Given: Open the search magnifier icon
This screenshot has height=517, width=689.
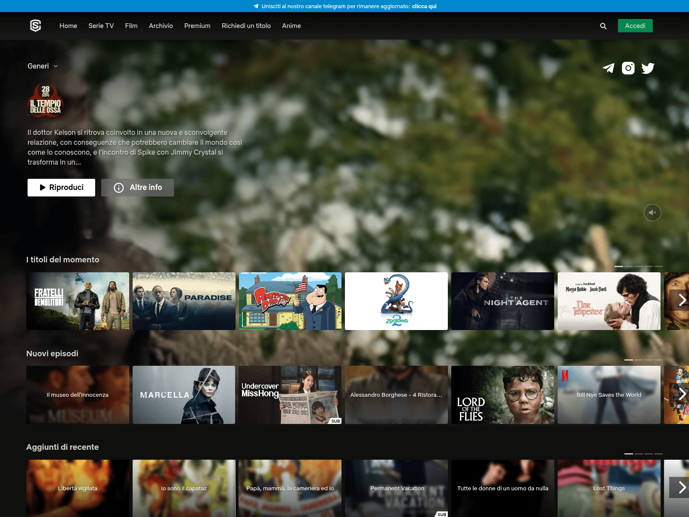Looking at the screenshot, I should tap(603, 26).
